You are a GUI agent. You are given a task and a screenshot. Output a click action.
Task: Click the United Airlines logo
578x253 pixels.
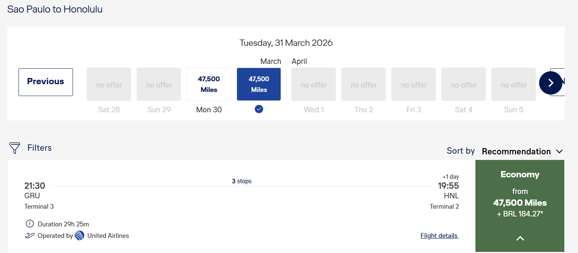(x=79, y=236)
